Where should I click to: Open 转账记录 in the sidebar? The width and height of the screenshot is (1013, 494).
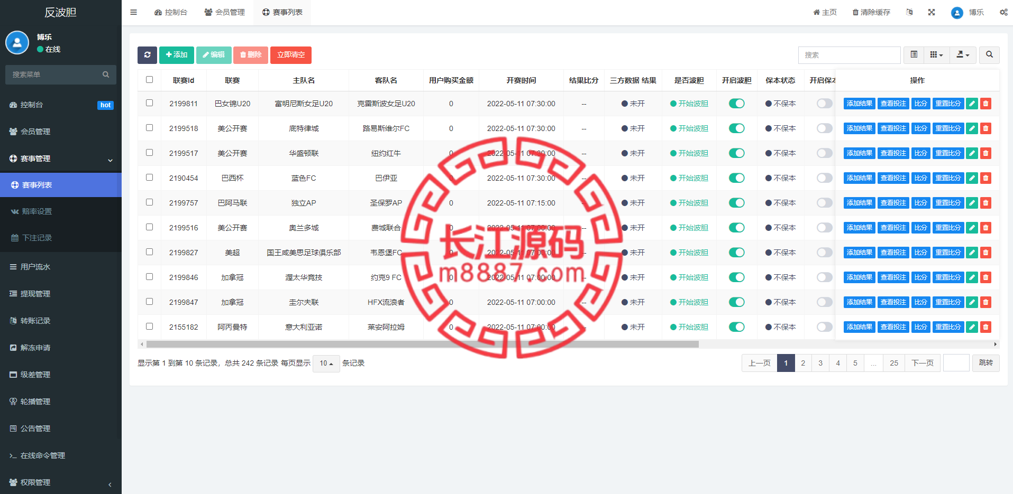tap(61, 321)
